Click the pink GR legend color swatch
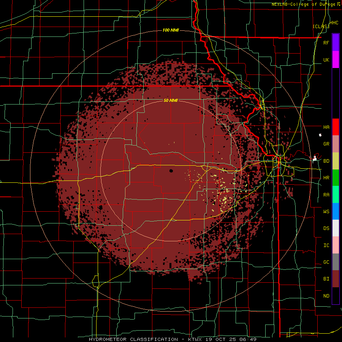This screenshot has width=342, height=342. (336, 144)
